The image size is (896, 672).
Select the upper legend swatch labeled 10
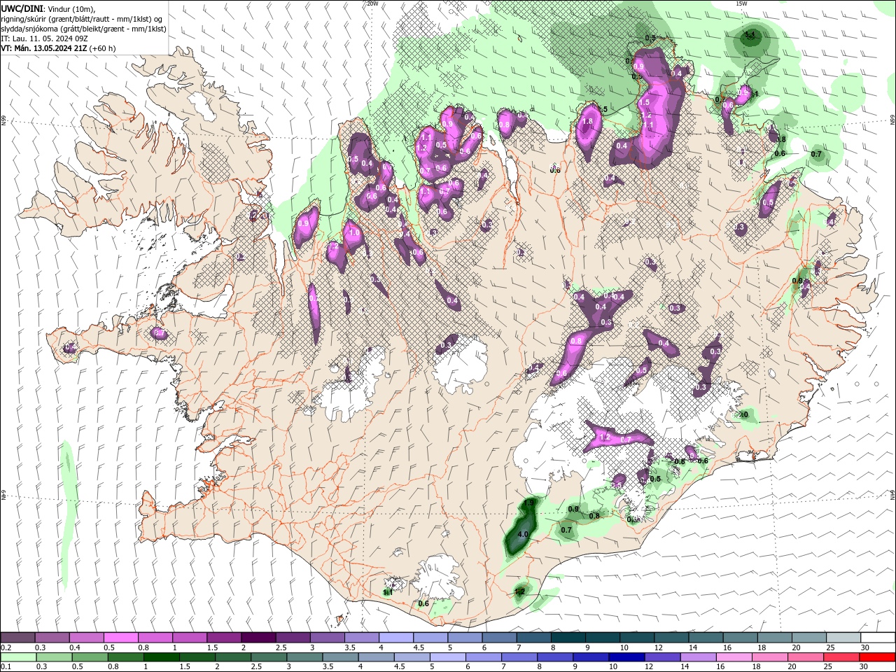(636, 638)
